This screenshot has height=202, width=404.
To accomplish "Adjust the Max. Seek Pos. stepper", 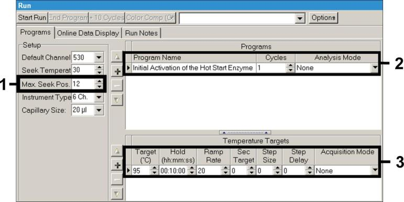I will (99, 84).
